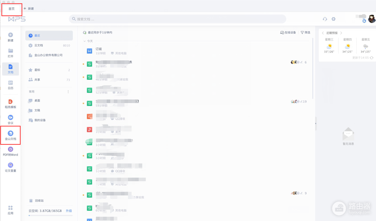The height and width of the screenshot is (221, 376).
Task: Click the 星期五 weather forecast
Action: (366, 46)
